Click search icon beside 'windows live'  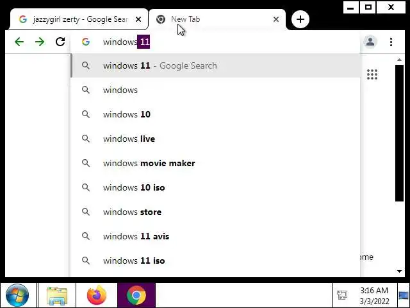pos(86,139)
